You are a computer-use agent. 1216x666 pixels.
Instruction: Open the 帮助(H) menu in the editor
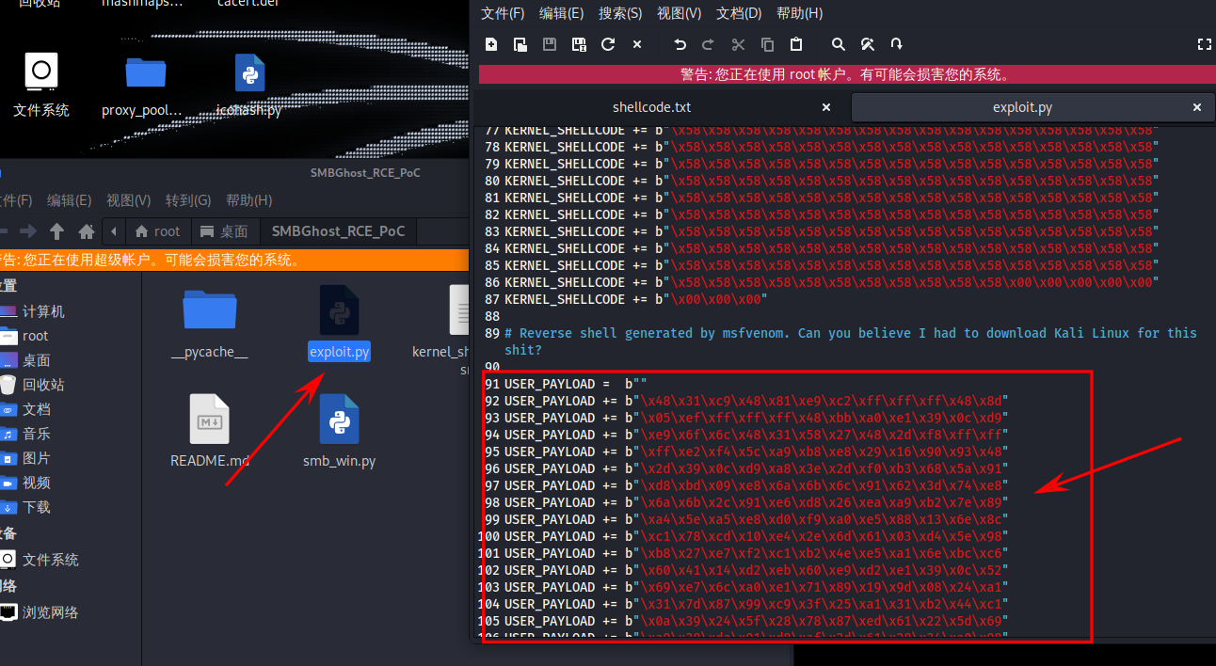(x=799, y=13)
